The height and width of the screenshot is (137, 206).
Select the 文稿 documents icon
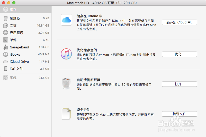pyautogui.click(x=5, y=25)
